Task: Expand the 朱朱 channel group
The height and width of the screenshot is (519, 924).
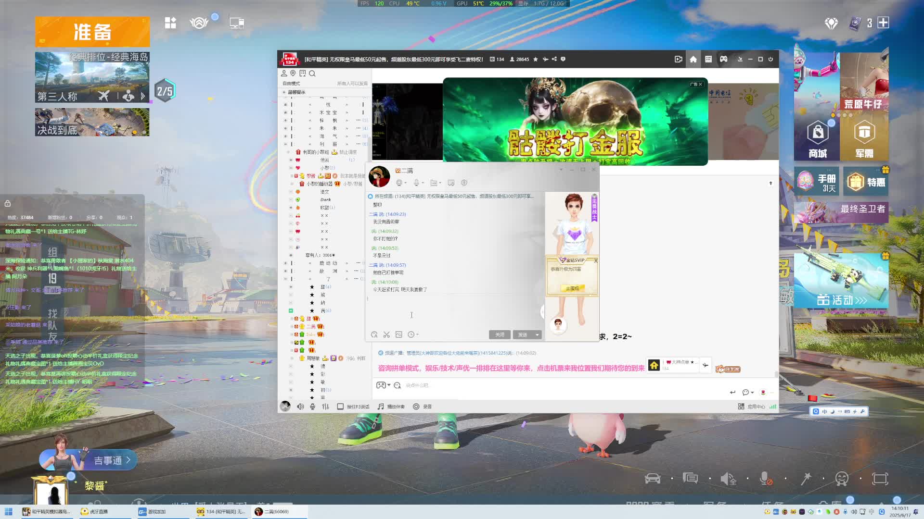Action: coord(285,128)
